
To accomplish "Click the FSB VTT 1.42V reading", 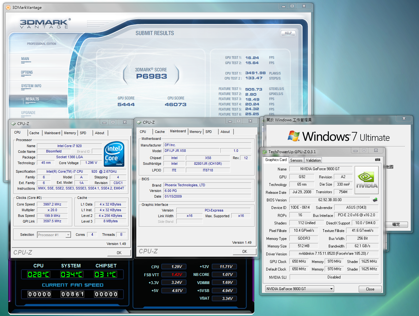I will (174, 275).
